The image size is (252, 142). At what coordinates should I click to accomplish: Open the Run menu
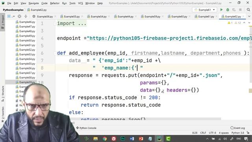[64, 3]
